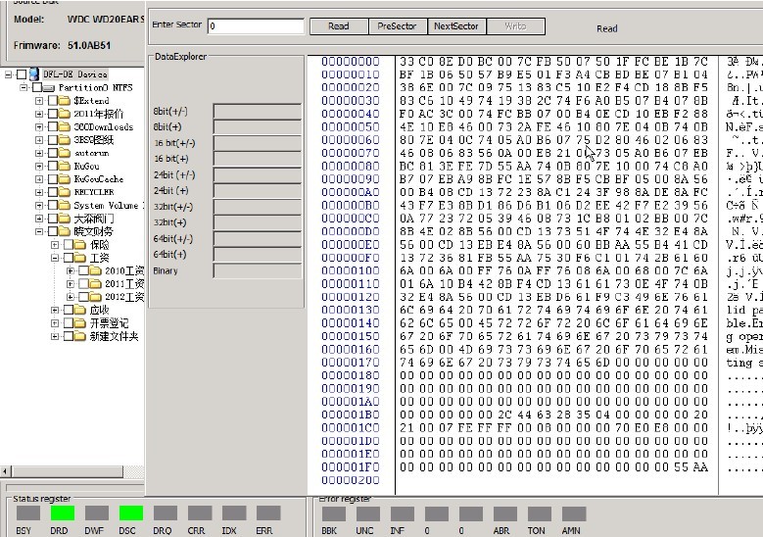Click the DRD status register indicator

(x=63, y=513)
